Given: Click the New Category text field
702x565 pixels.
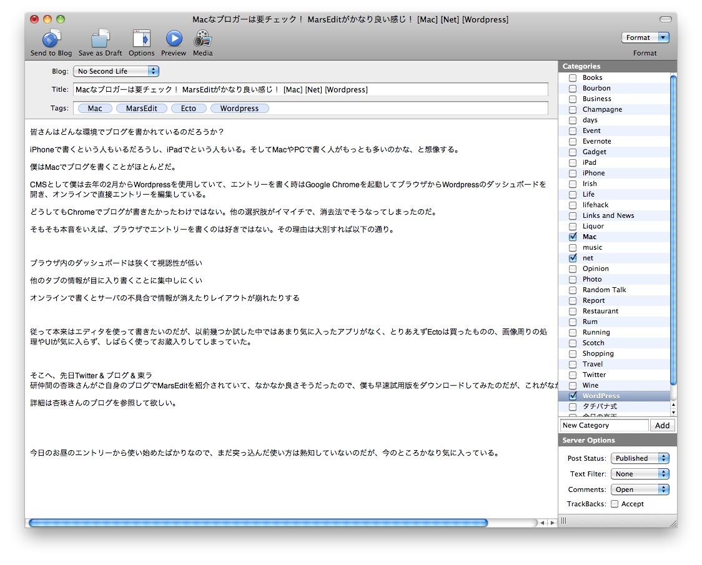Looking at the screenshot, I should coord(604,426).
